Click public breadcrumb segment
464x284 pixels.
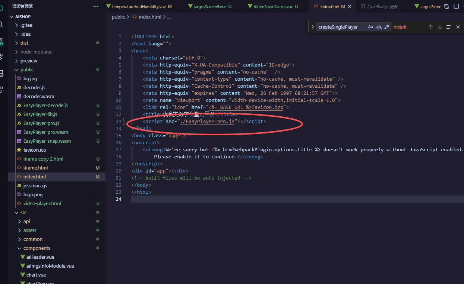(x=118, y=17)
